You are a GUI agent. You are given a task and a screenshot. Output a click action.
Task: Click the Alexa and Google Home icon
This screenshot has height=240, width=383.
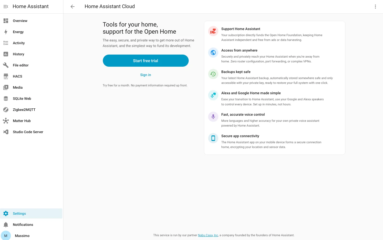click(213, 95)
